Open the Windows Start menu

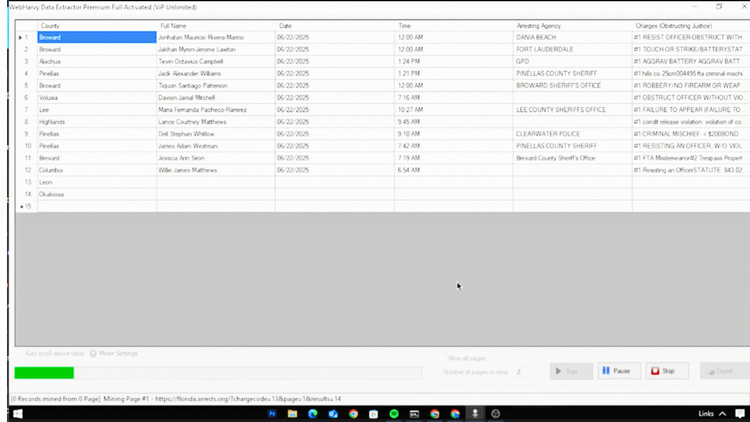18,414
